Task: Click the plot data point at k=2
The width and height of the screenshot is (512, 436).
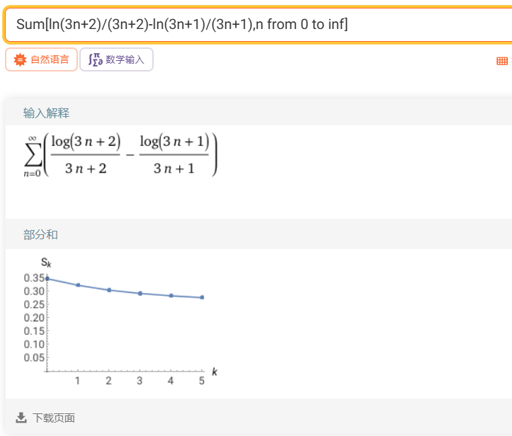Action: click(109, 290)
